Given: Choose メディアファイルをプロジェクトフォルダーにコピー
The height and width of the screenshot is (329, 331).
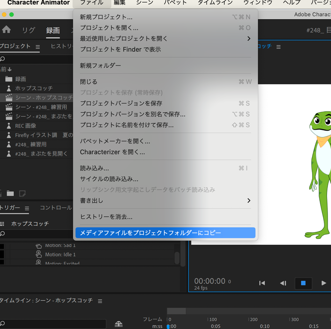Looking at the screenshot, I should click(165, 233).
